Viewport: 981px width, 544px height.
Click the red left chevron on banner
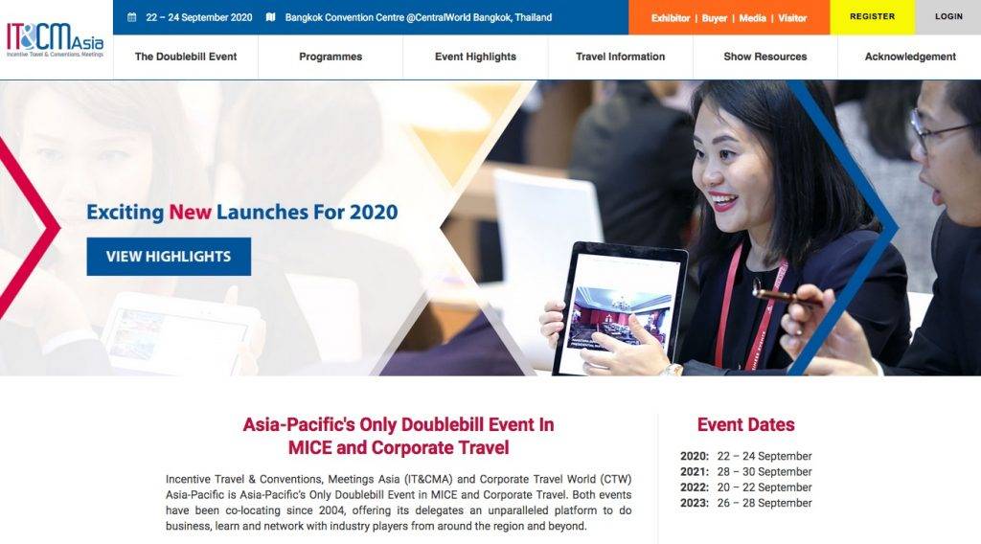coord(28,228)
